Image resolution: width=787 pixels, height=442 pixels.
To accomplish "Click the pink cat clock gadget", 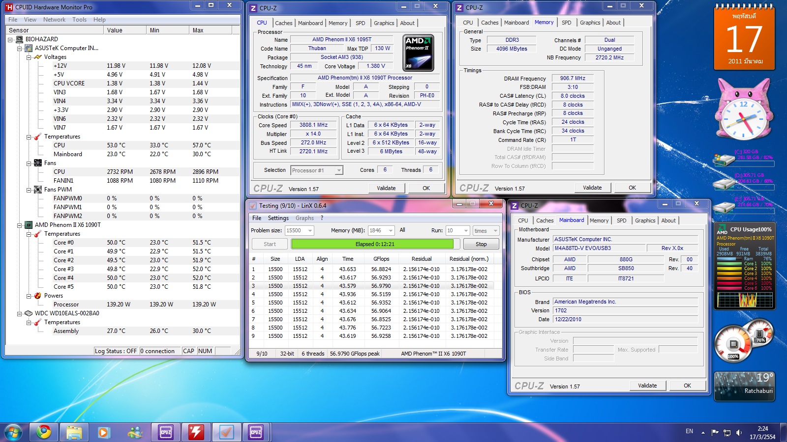I will (x=744, y=110).
